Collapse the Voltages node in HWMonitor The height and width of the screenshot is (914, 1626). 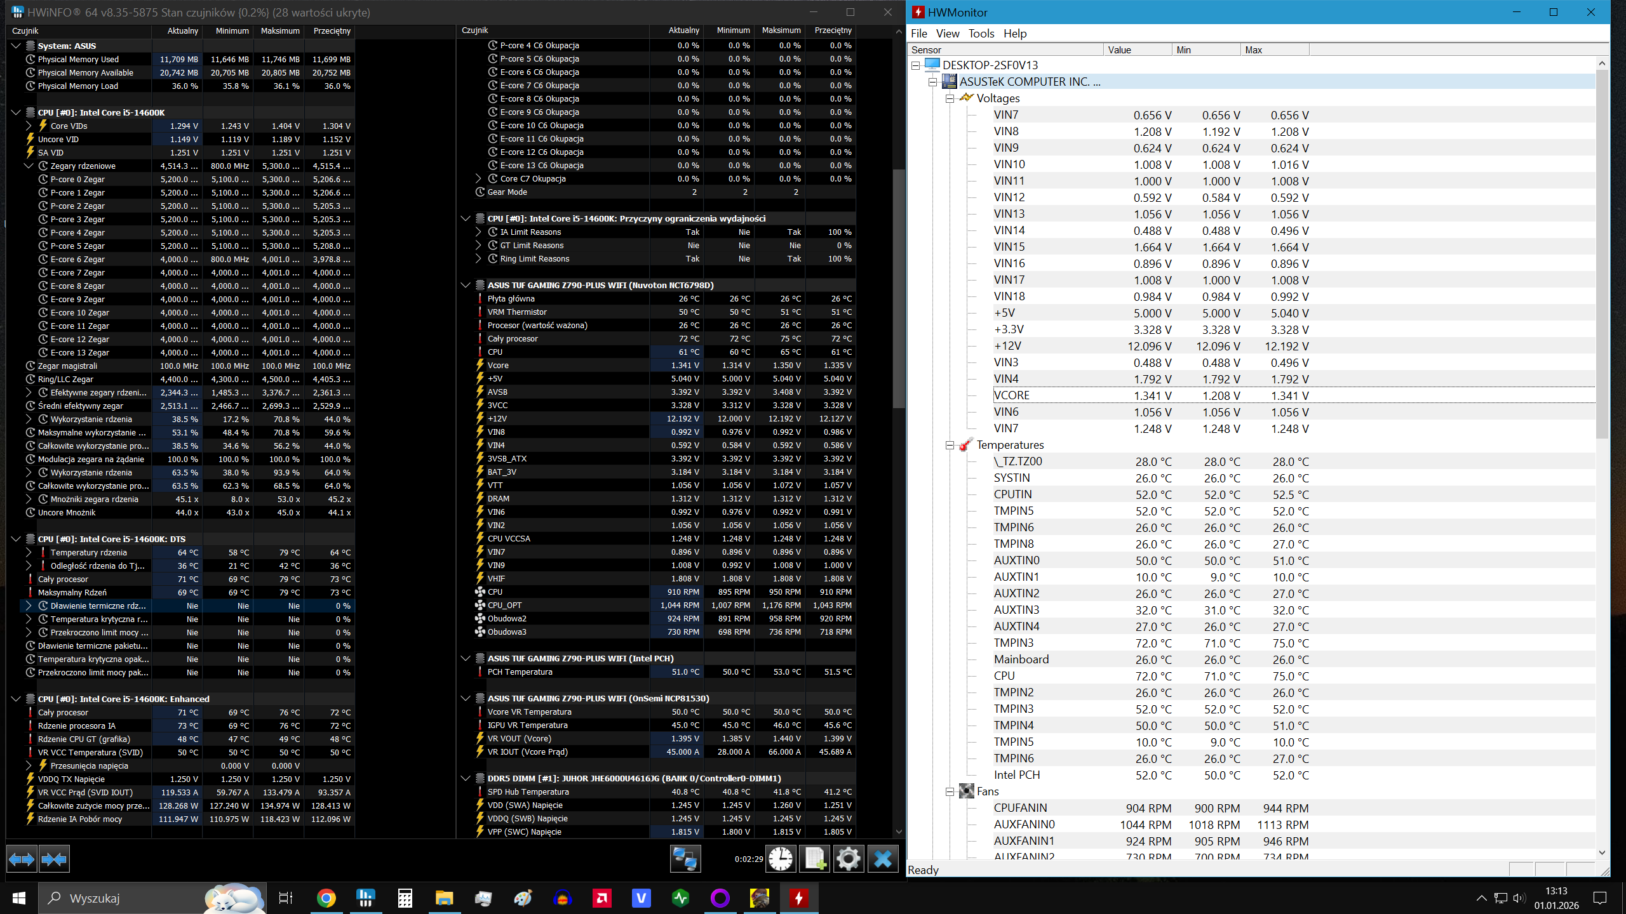[x=950, y=98]
